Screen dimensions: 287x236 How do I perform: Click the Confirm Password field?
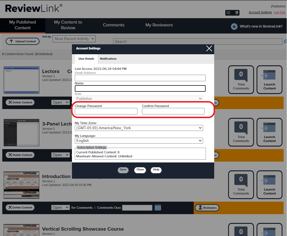coord(173,111)
